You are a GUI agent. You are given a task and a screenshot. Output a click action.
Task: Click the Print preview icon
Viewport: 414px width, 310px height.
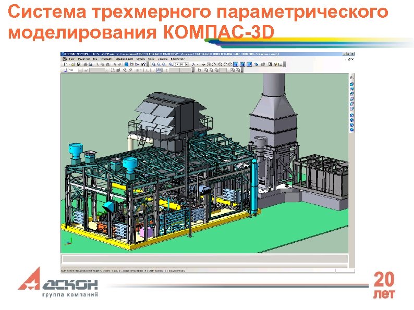(90, 65)
